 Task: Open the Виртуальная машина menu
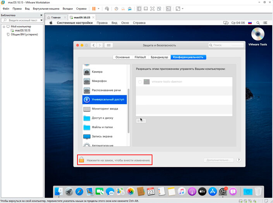[46, 8]
